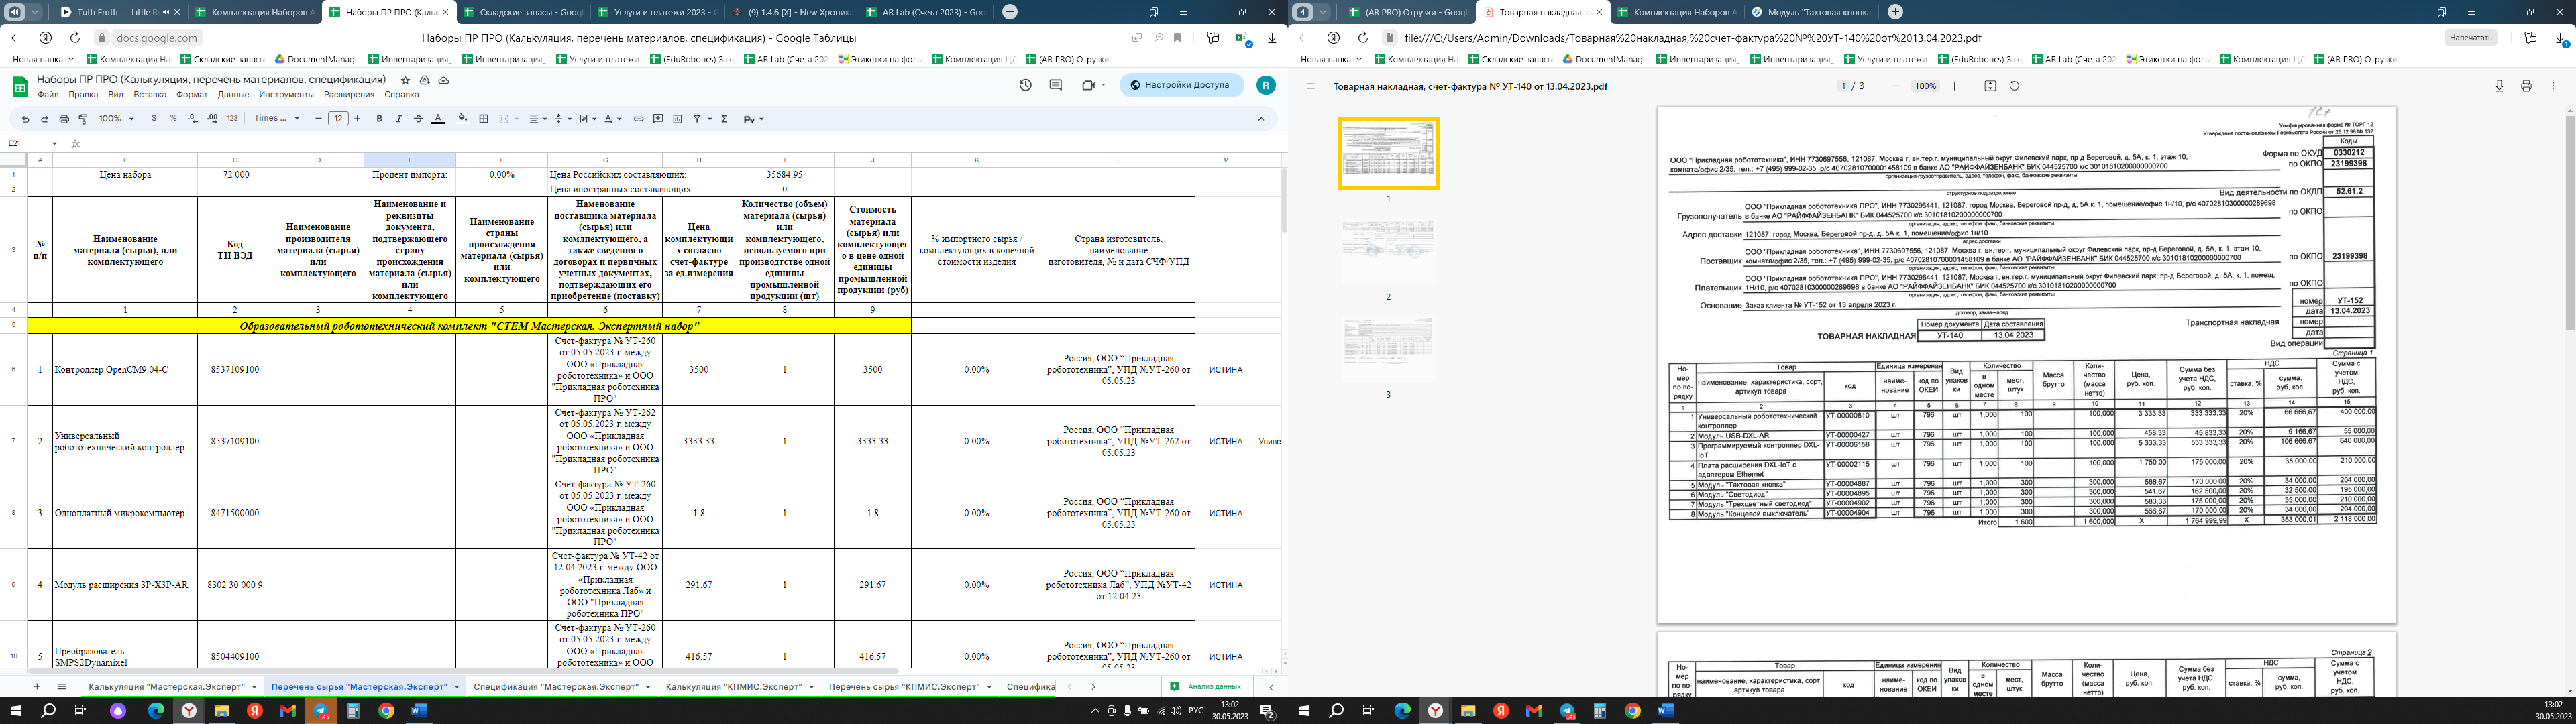Open the comments history icon
This screenshot has height=724, width=2576.
[x=1055, y=86]
